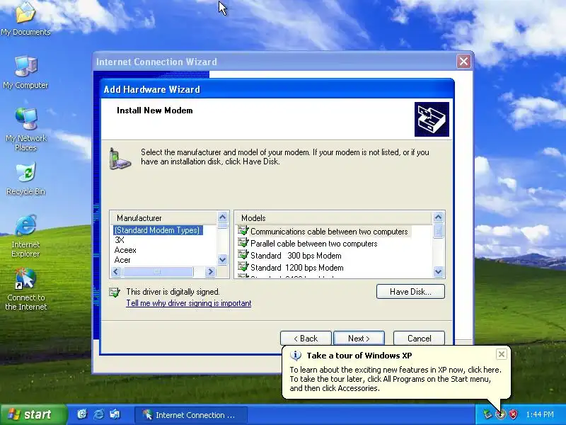Select Parallel cable between two computers

point(313,244)
